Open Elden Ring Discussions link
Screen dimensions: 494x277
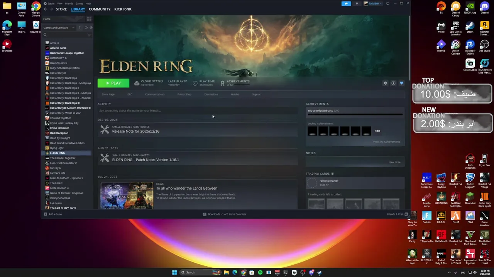[211, 94]
